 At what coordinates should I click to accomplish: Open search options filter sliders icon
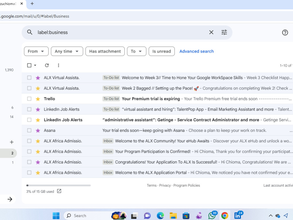[224, 32]
